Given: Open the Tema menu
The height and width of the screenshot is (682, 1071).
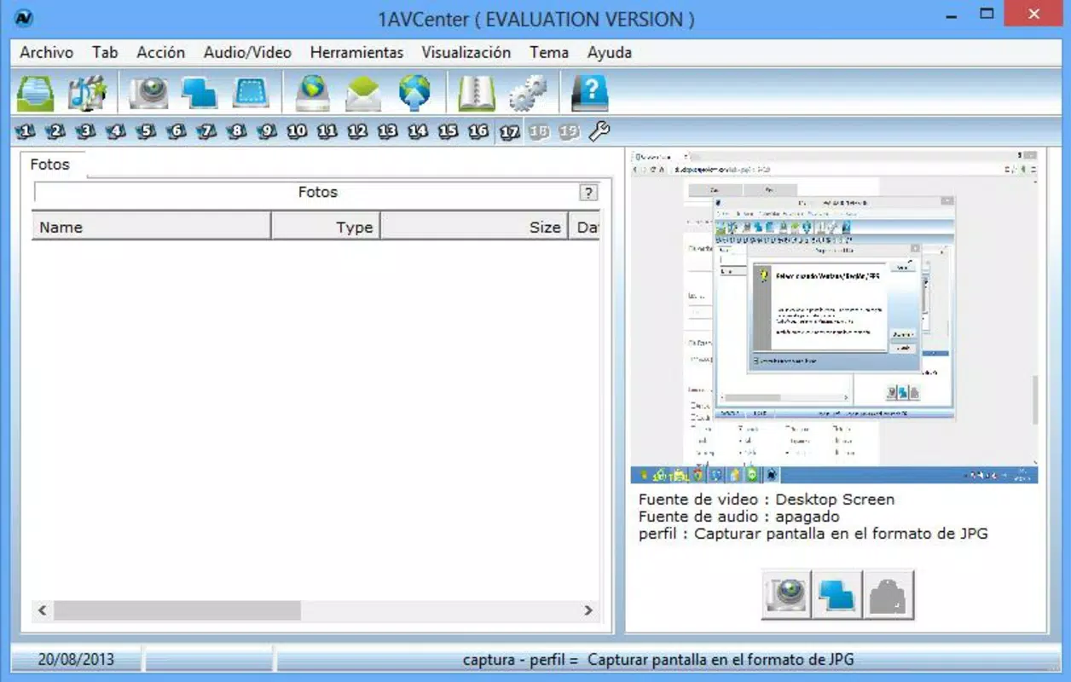Looking at the screenshot, I should (549, 52).
